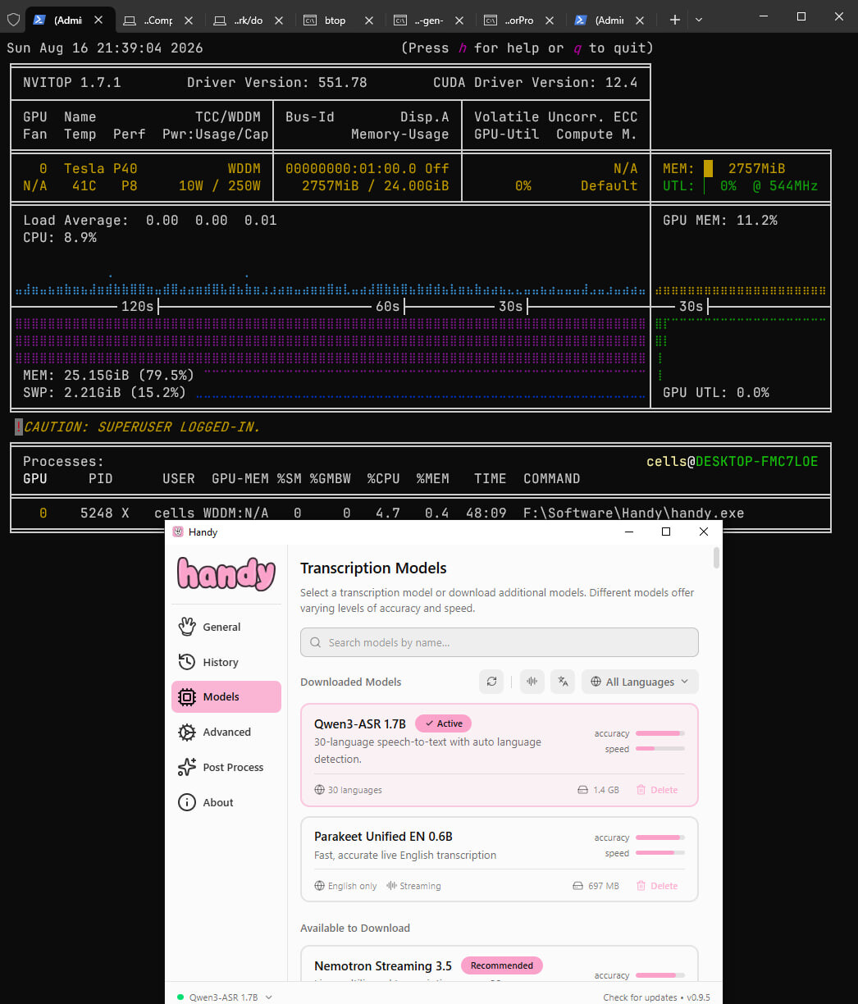Click the gear icon beside Advanced
The height and width of the screenshot is (1004, 858).
point(187,732)
